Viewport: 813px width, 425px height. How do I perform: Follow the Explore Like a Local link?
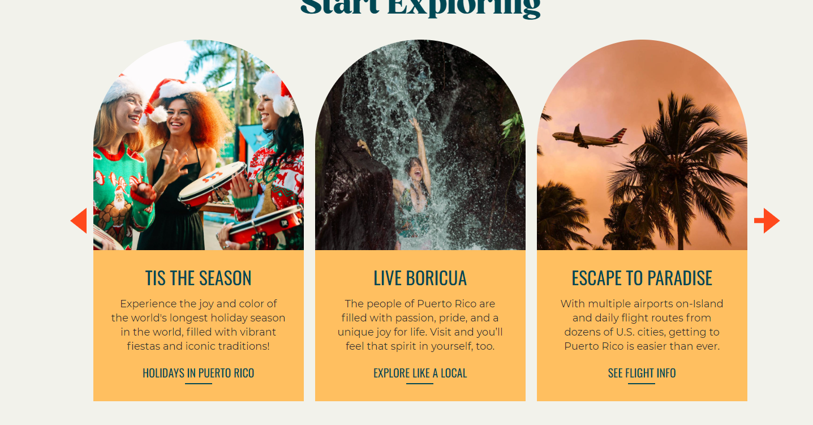[x=420, y=374]
